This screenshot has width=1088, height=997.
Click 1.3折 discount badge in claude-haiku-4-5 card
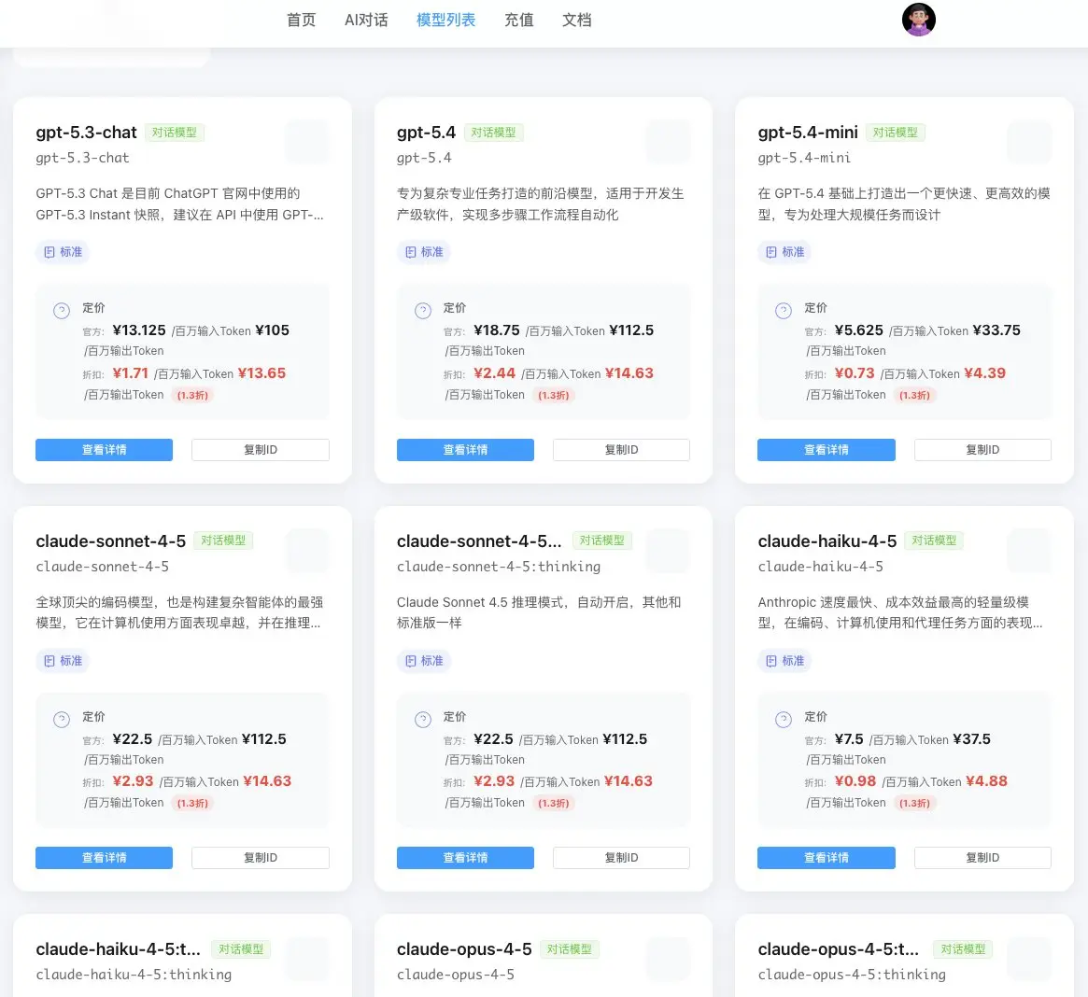click(914, 804)
